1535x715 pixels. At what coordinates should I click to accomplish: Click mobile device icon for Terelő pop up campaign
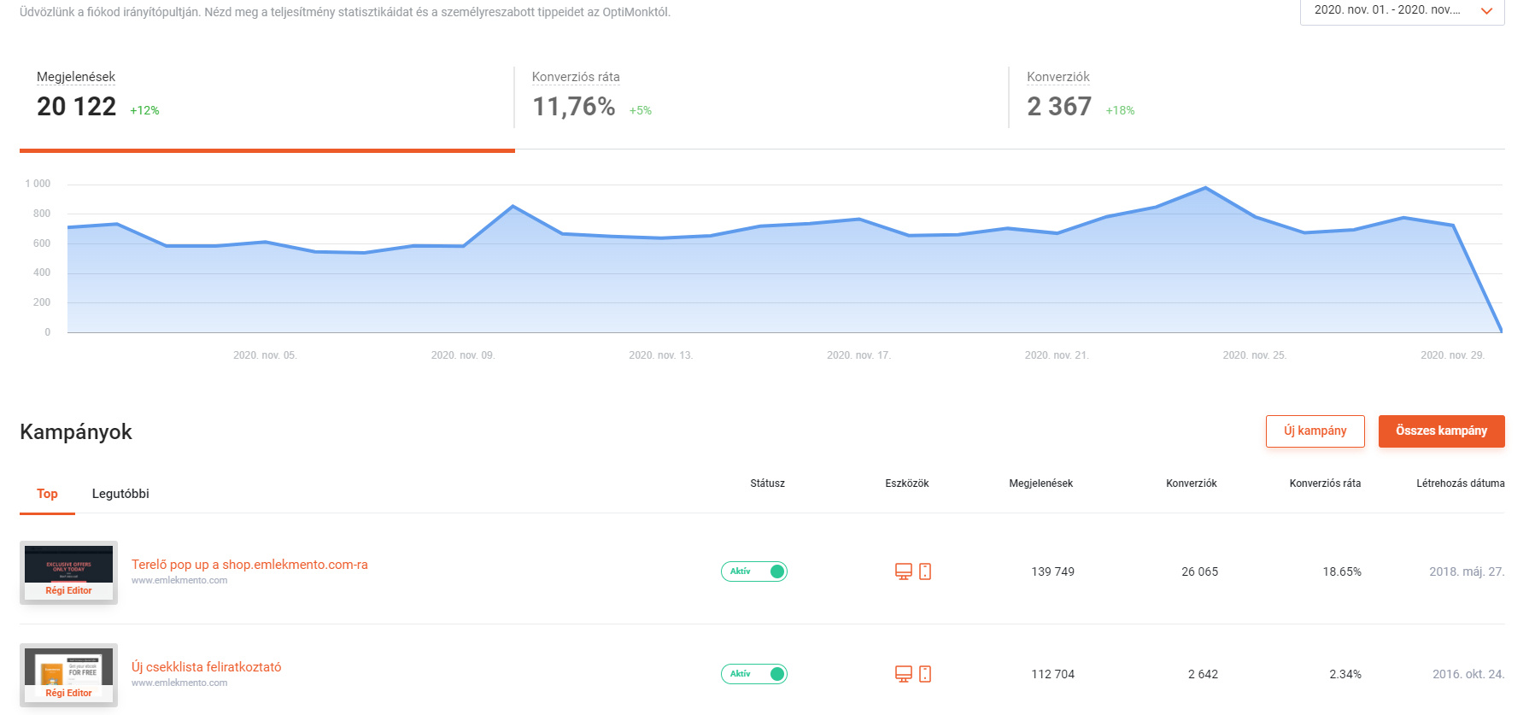click(x=925, y=571)
